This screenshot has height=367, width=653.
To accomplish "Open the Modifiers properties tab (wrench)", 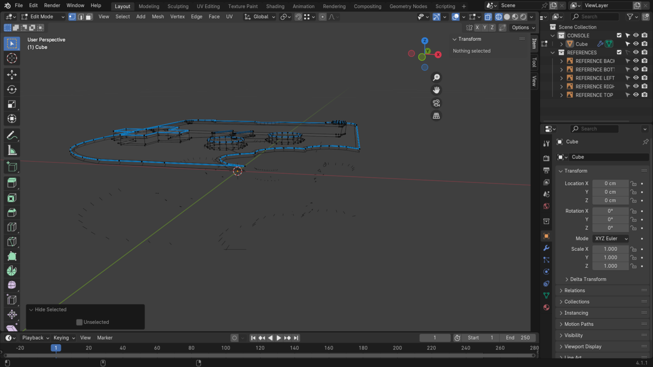I will click(546, 248).
